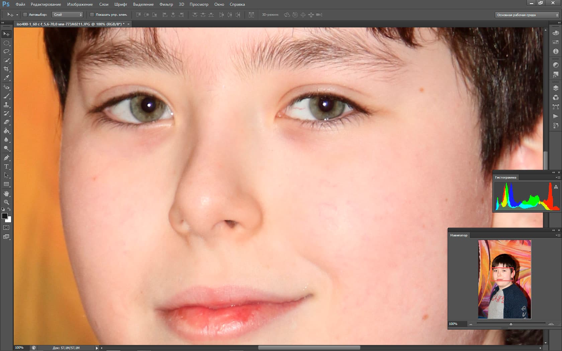Screen dimensions: 562x351
Task: Select the Pen tool
Action: tap(6, 157)
